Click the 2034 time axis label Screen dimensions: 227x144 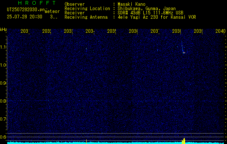[90, 31]
